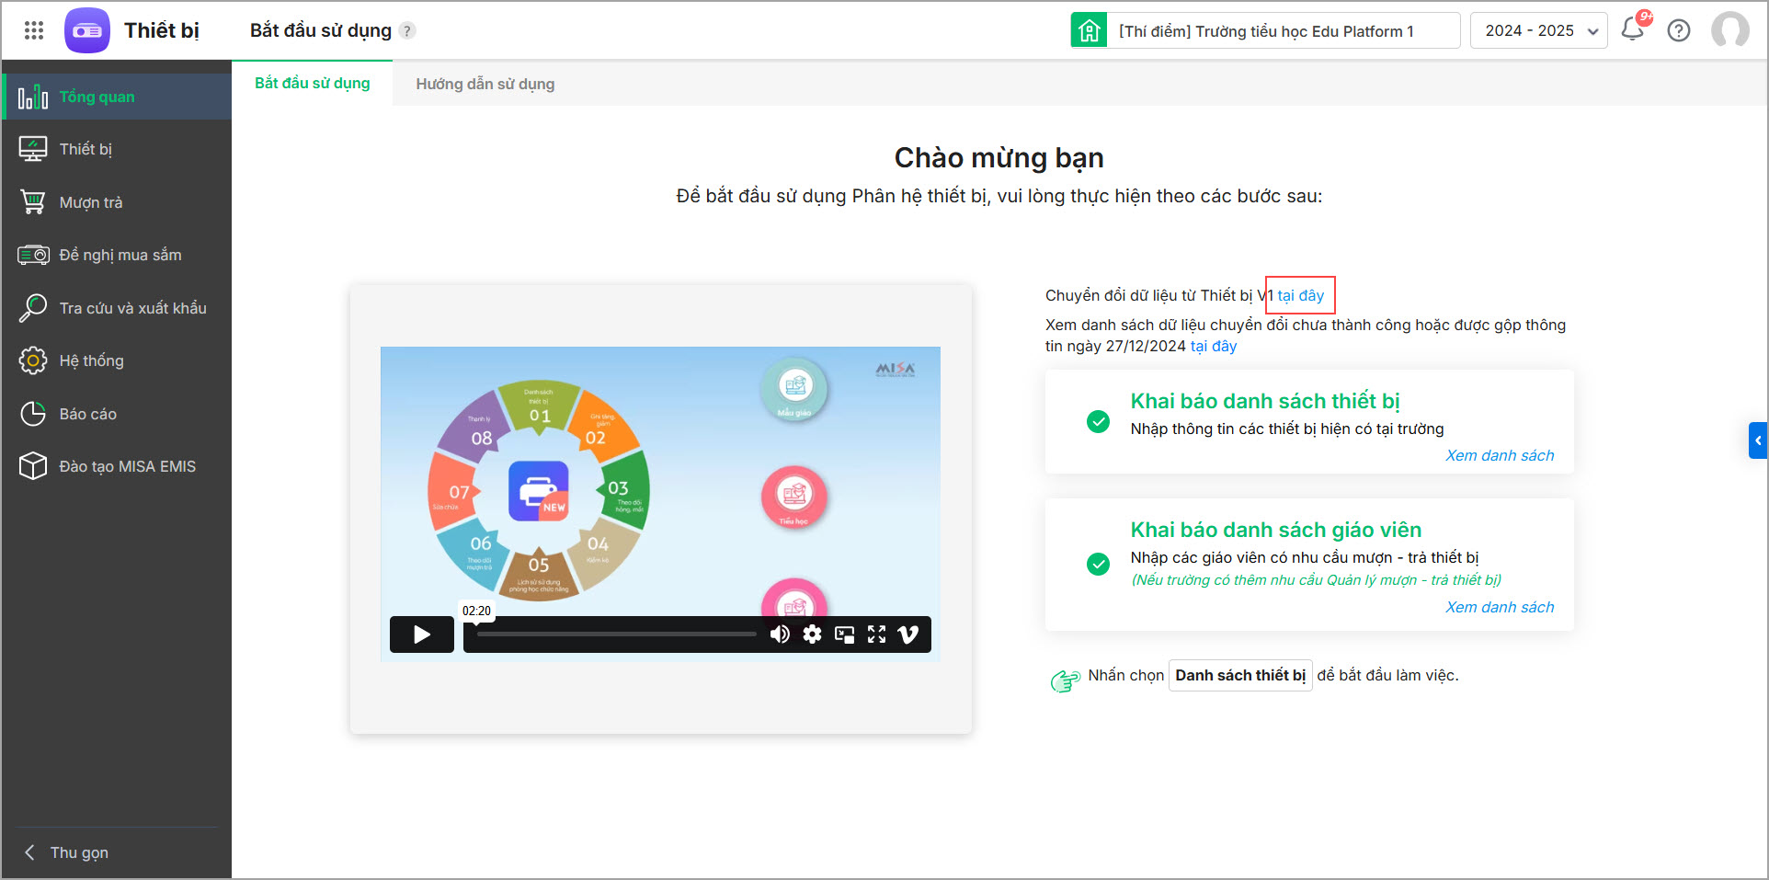Click Xem danh sách under giáo viên
The height and width of the screenshot is (880, 1769).
tap(1500, 607)
